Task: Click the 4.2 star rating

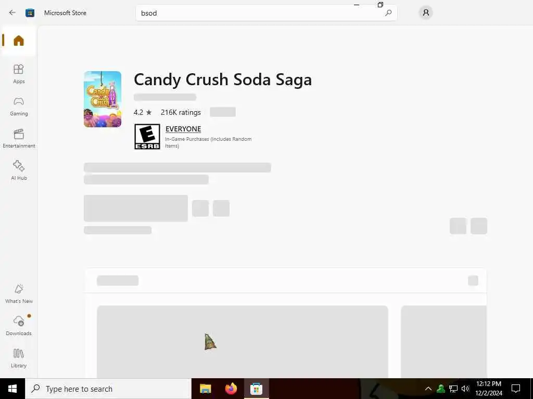Action: point(143,112)
